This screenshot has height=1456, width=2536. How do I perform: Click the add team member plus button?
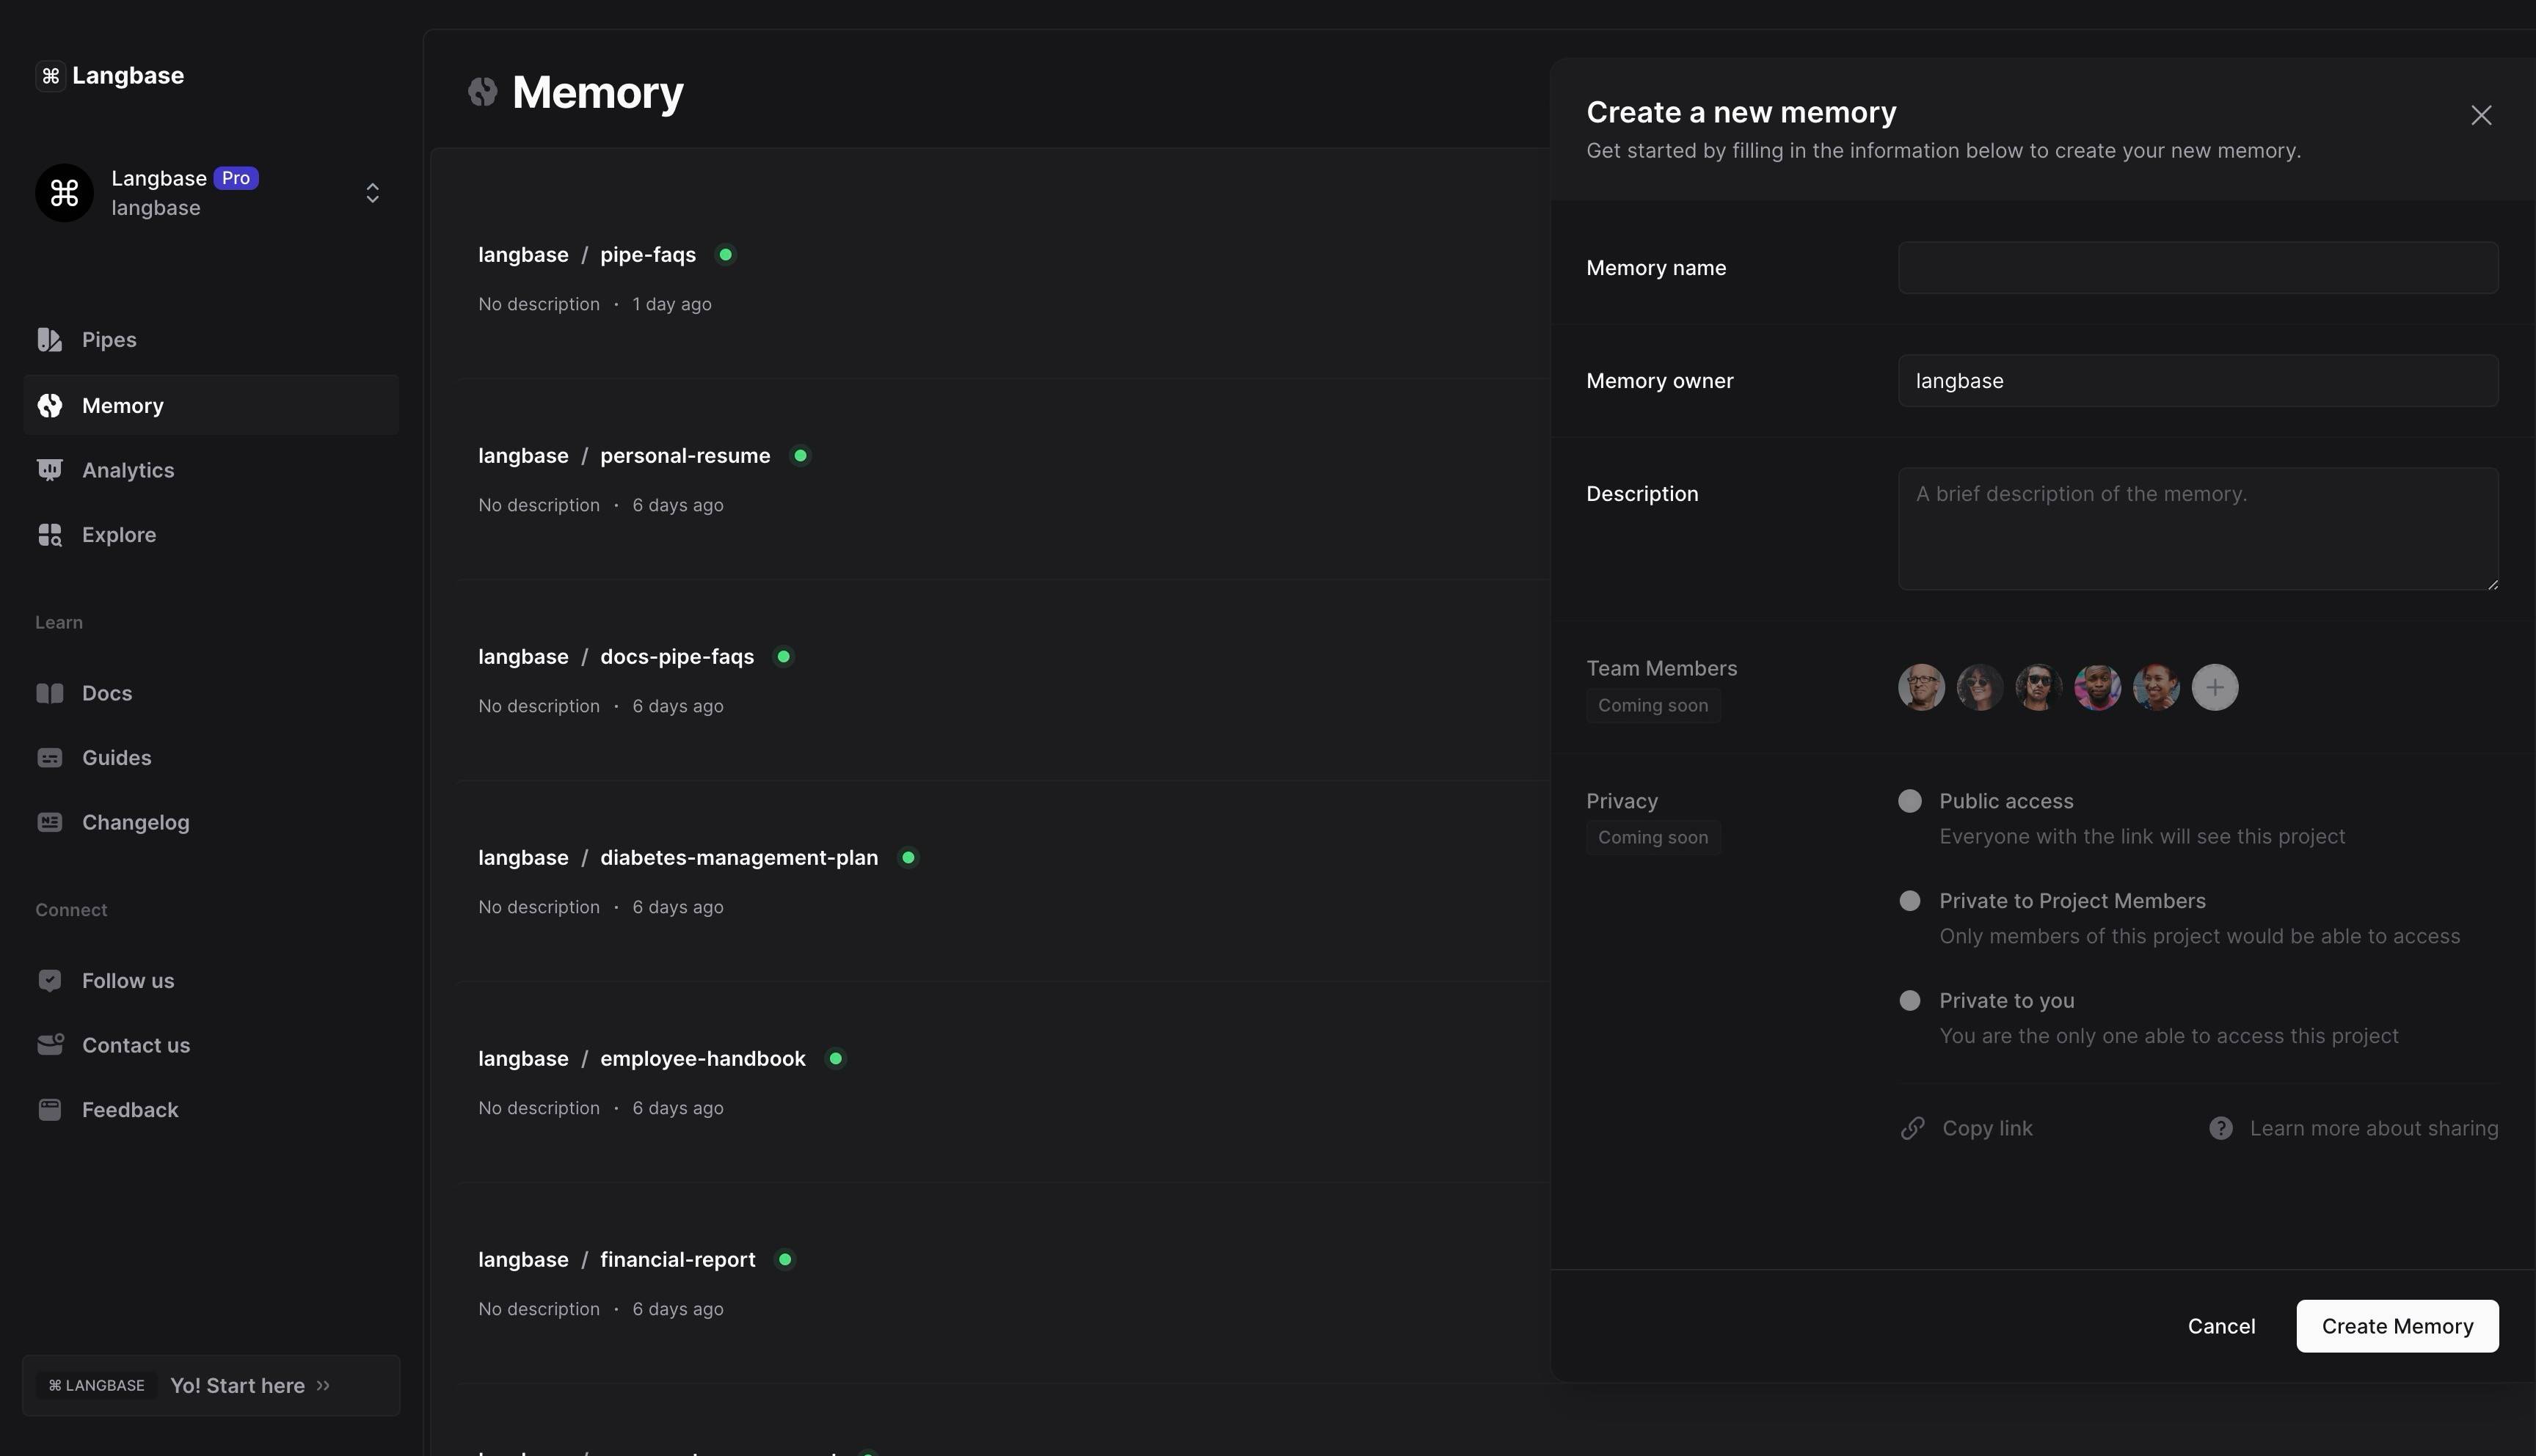click(2214, 687)
